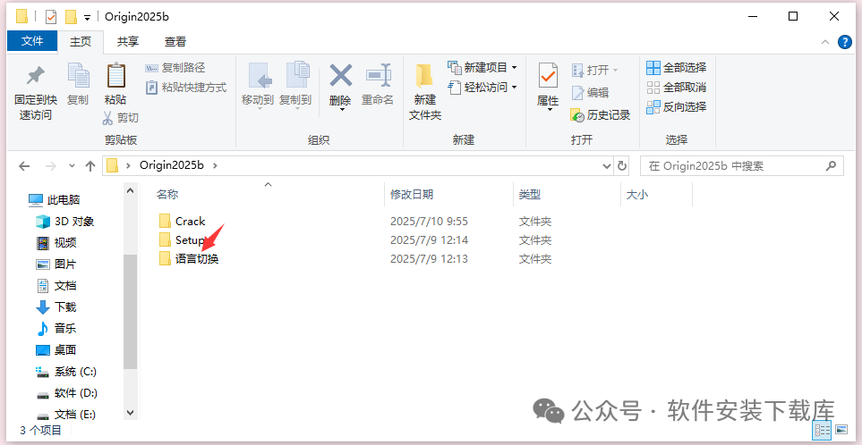Click the Properties (属性) icon
Viewport: 862px width, 445px height.
pyautogui.click(x=548, y=76)
